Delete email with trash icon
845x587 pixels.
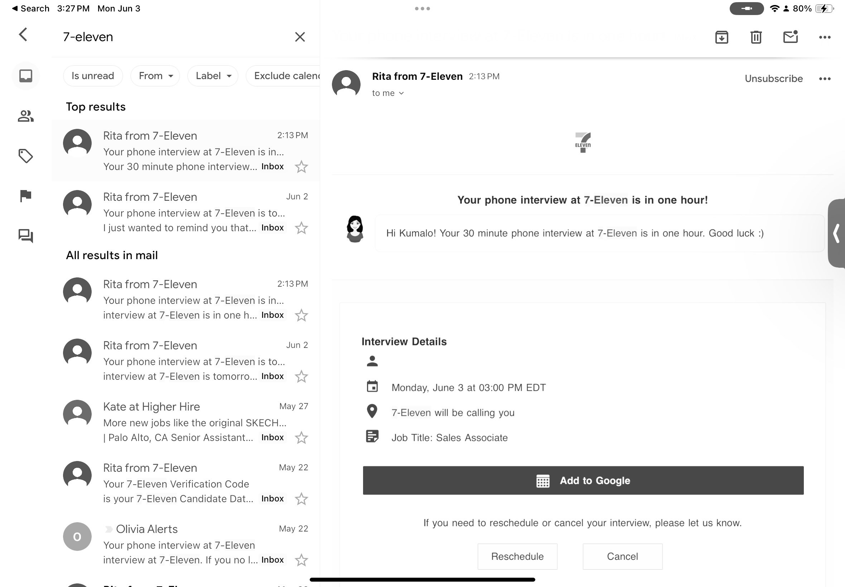[x=755, y=37]
